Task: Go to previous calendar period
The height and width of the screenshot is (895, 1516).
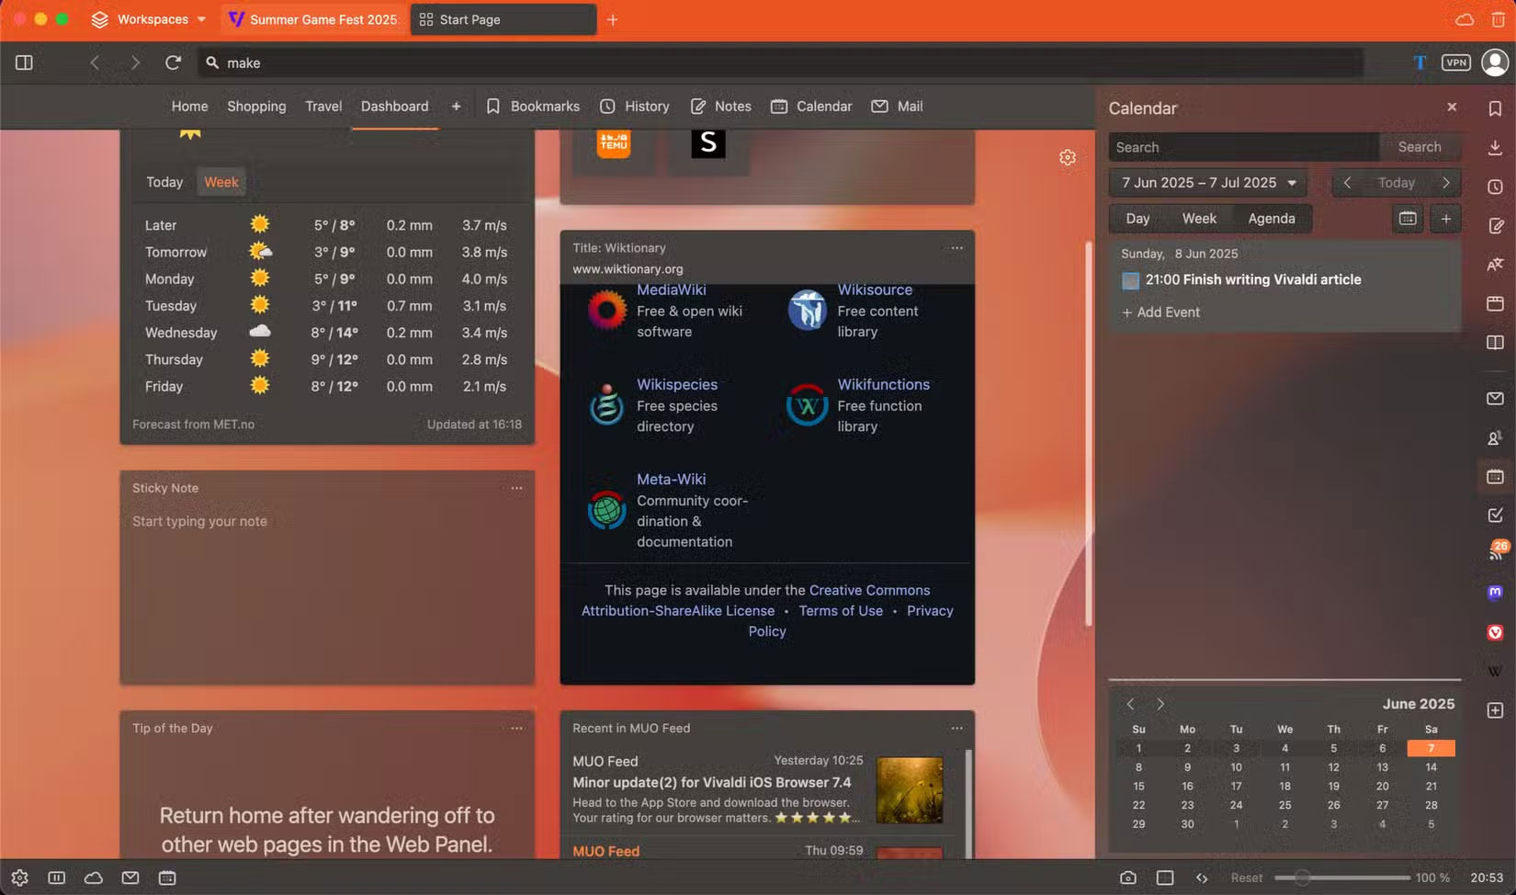Action: [x=1347, y=183]
